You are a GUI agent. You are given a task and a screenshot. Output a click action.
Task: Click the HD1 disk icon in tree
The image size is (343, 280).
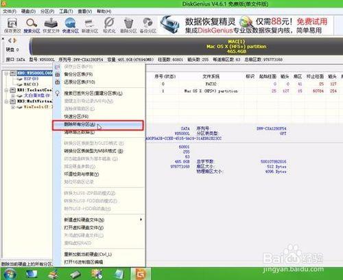13,90
